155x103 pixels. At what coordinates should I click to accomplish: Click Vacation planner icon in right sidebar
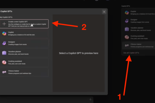click(127, 29)
